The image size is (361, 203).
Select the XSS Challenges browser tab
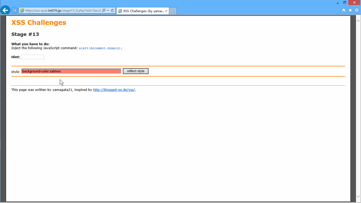pos(143,11)
